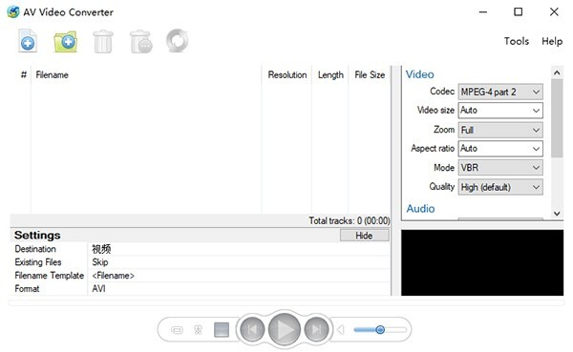This screenshot has width=573, height=352.
Task: Click the Next track button
Action: (x=316, y=329)
